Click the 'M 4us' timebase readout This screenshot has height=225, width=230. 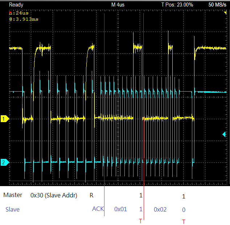[118, 5]
